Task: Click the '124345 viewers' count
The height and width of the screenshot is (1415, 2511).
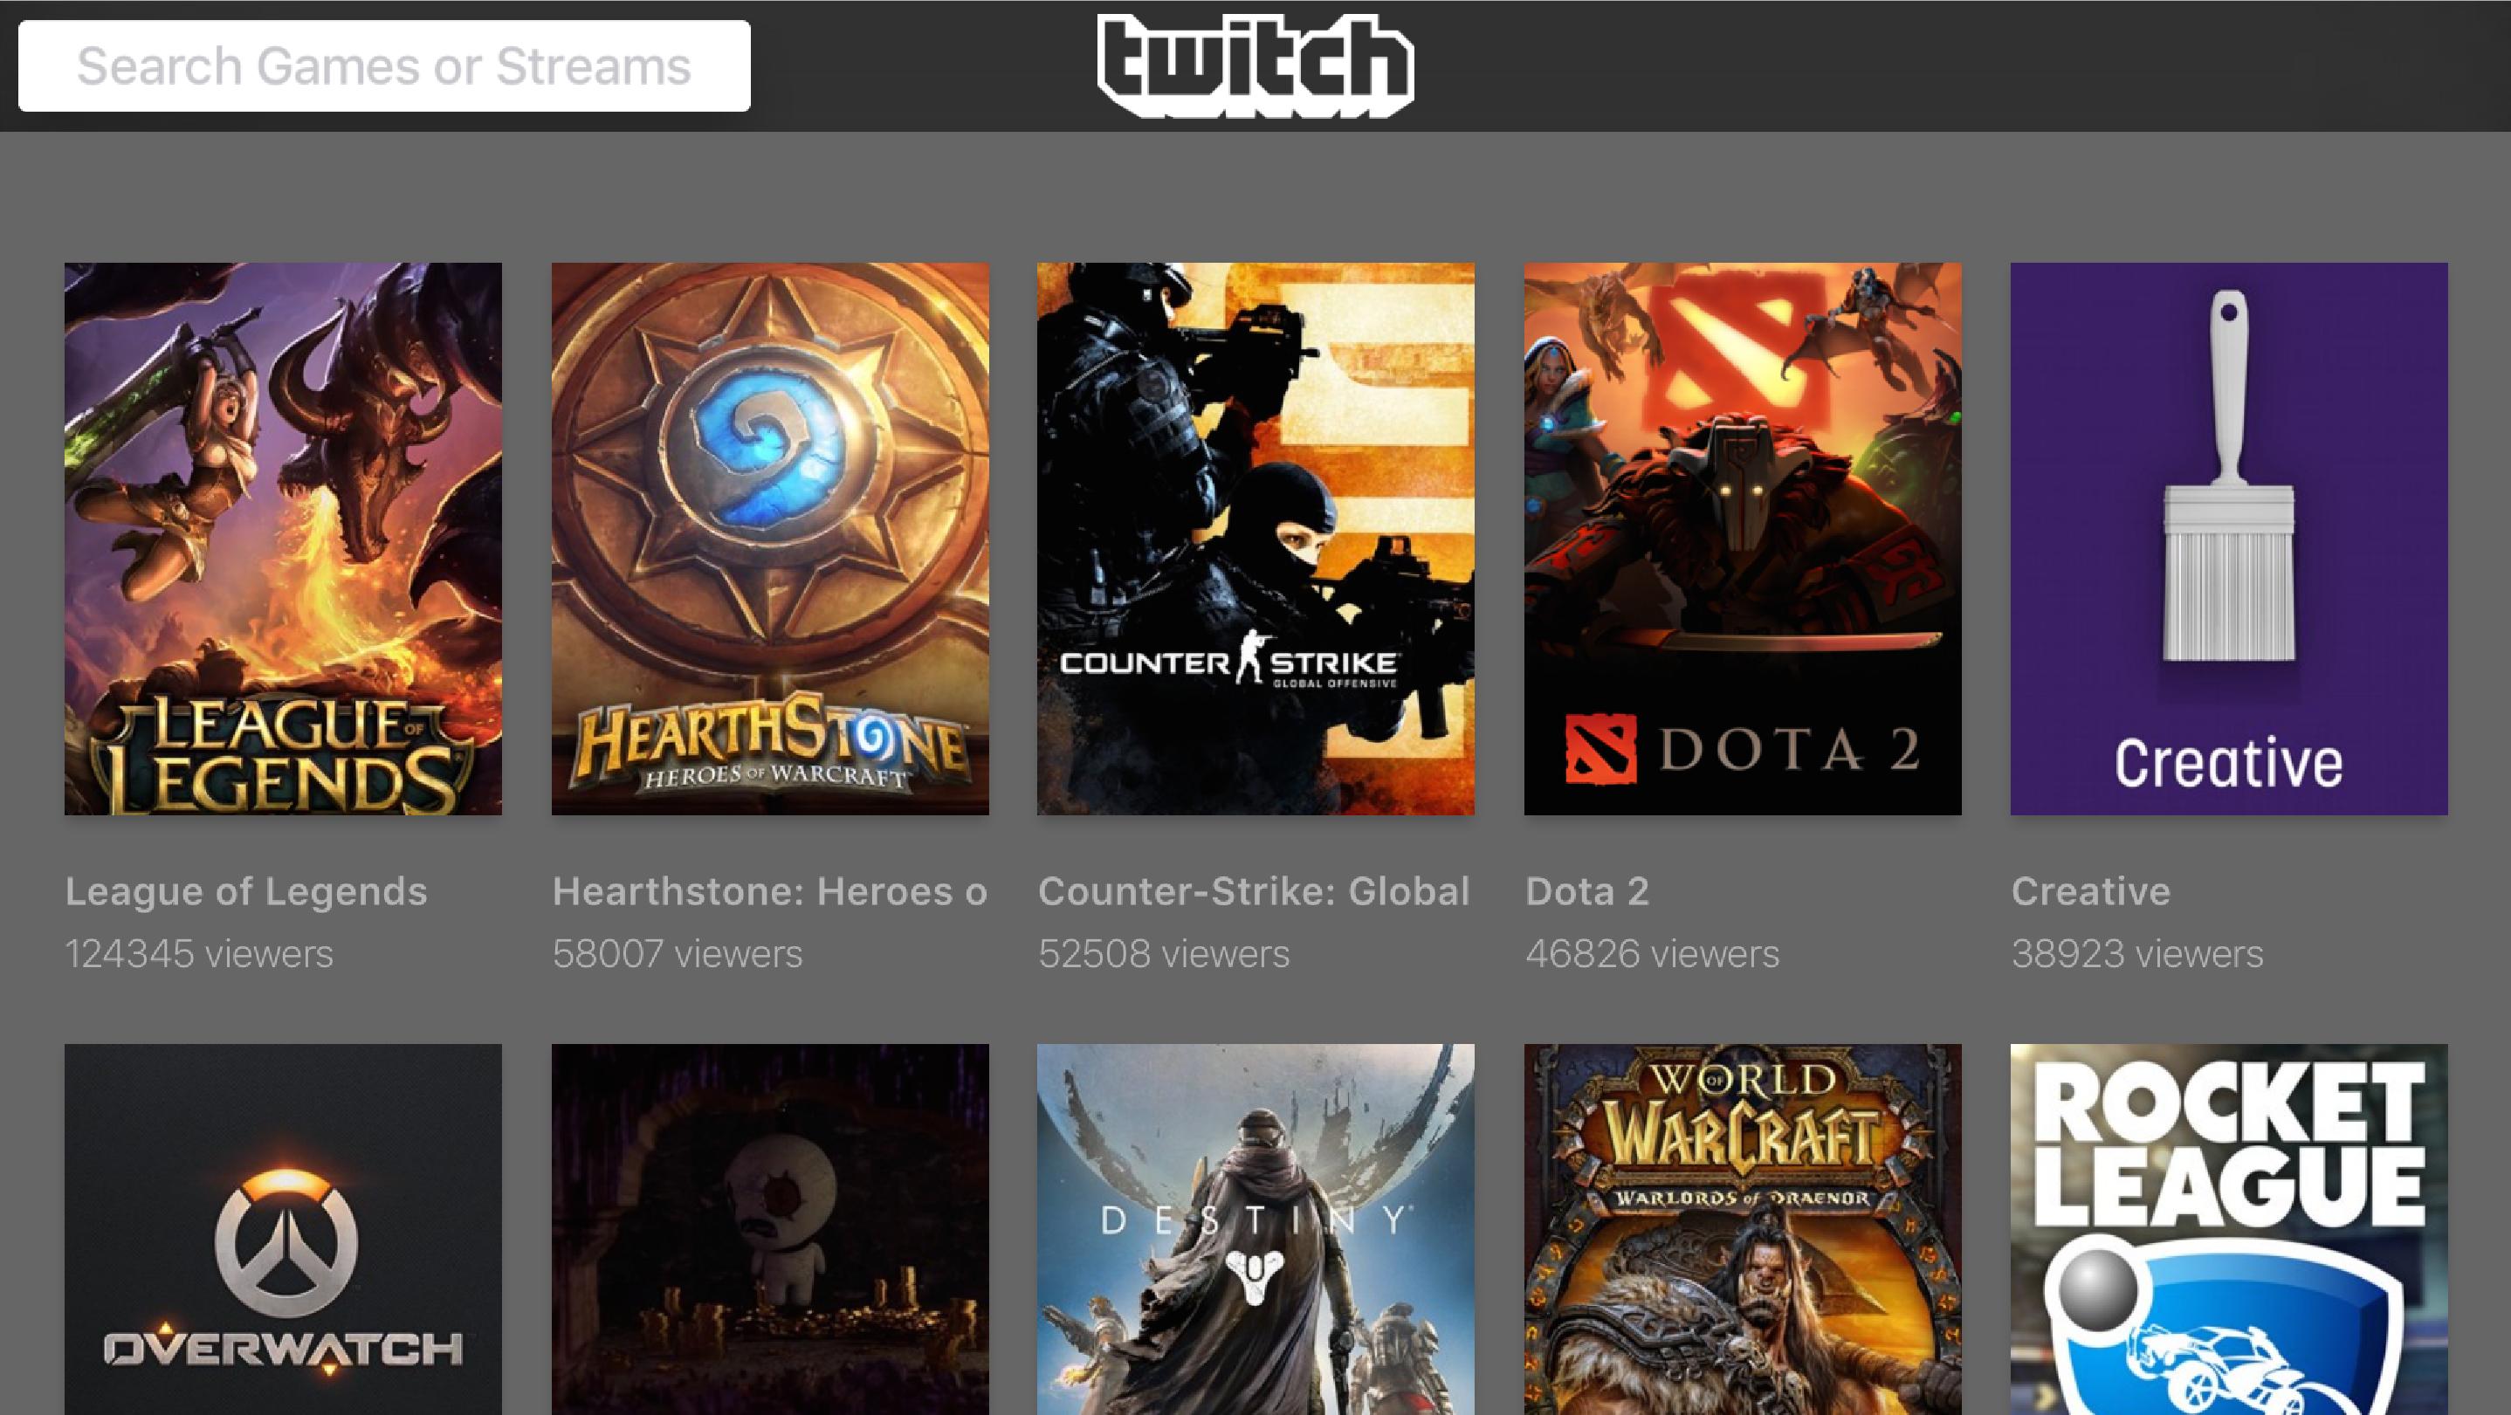Action: 199,953
